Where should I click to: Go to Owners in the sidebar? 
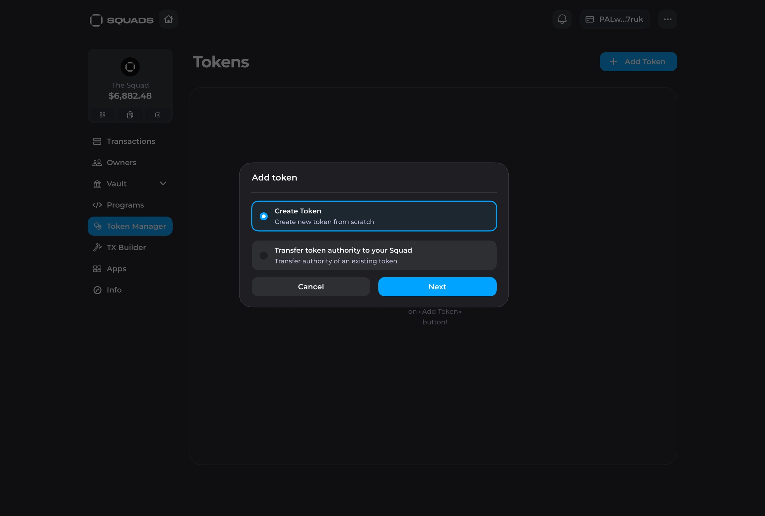[x=121, y=163]
